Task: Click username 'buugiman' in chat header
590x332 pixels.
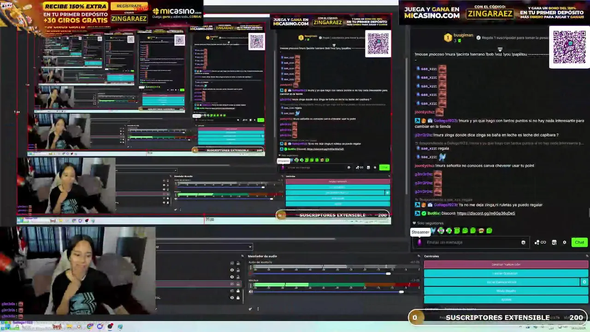Action: pos(463,35)
